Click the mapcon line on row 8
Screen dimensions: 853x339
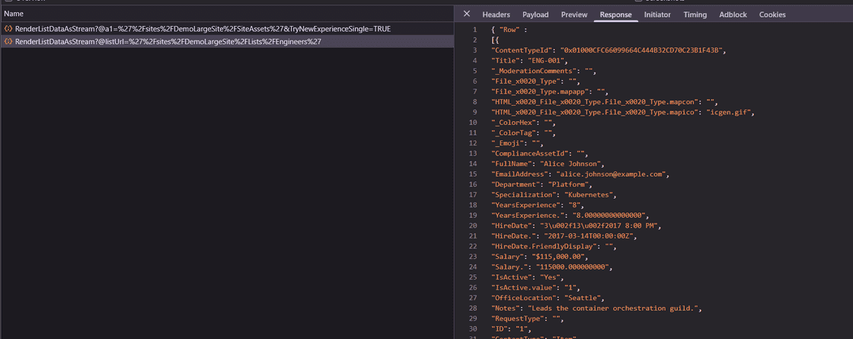605,102
